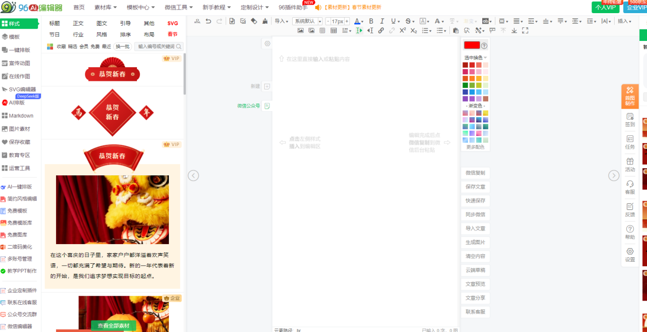
Task: Open the editor settings gear beside canvas
Action: tap(267, 43)
